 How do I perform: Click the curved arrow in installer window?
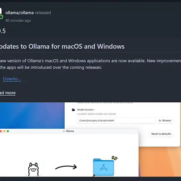66,167
